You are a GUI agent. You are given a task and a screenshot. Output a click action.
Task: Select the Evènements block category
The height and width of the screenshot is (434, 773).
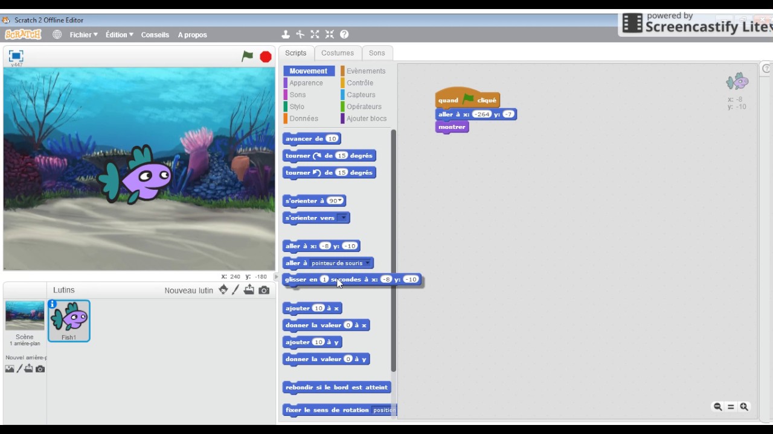(x=365, y=71)
